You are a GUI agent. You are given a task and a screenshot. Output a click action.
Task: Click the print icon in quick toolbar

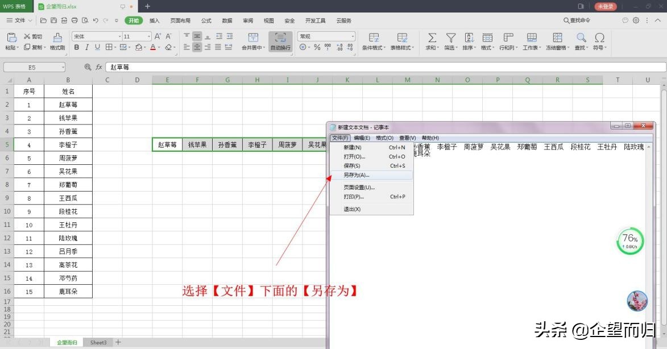74,20
